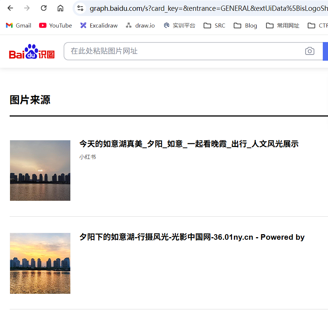Screen dimensions: 328x328
Task: Open result titled 今天的如意湖真美_夕阳_如意
Action: (x=189, y=144)
